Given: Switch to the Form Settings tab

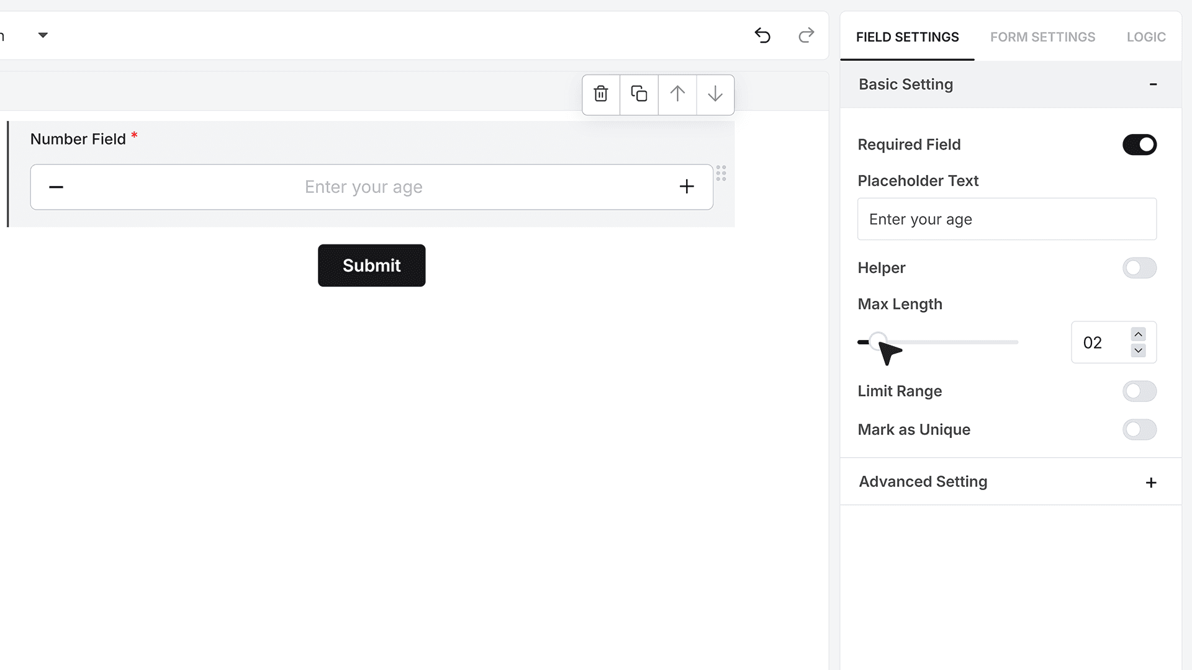Looking at the screenshot, I should 1042,37.
